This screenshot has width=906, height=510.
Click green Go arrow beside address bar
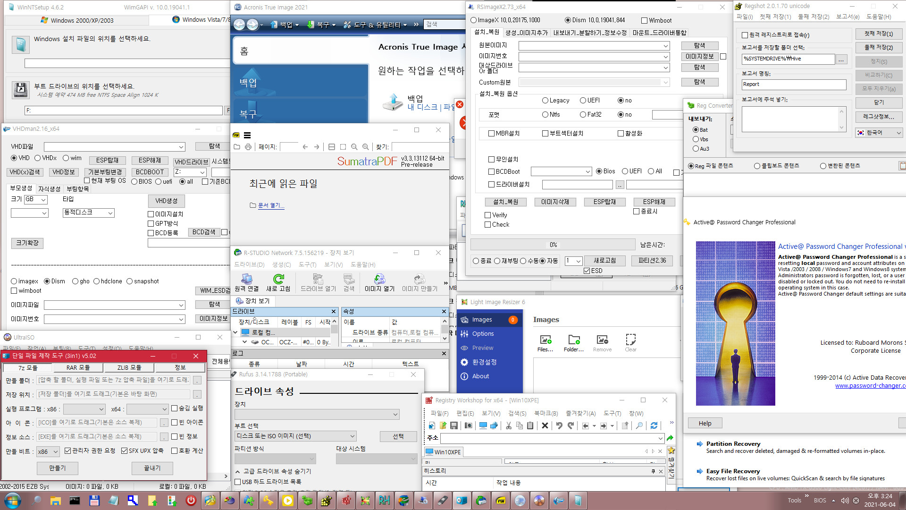(670, 438)
